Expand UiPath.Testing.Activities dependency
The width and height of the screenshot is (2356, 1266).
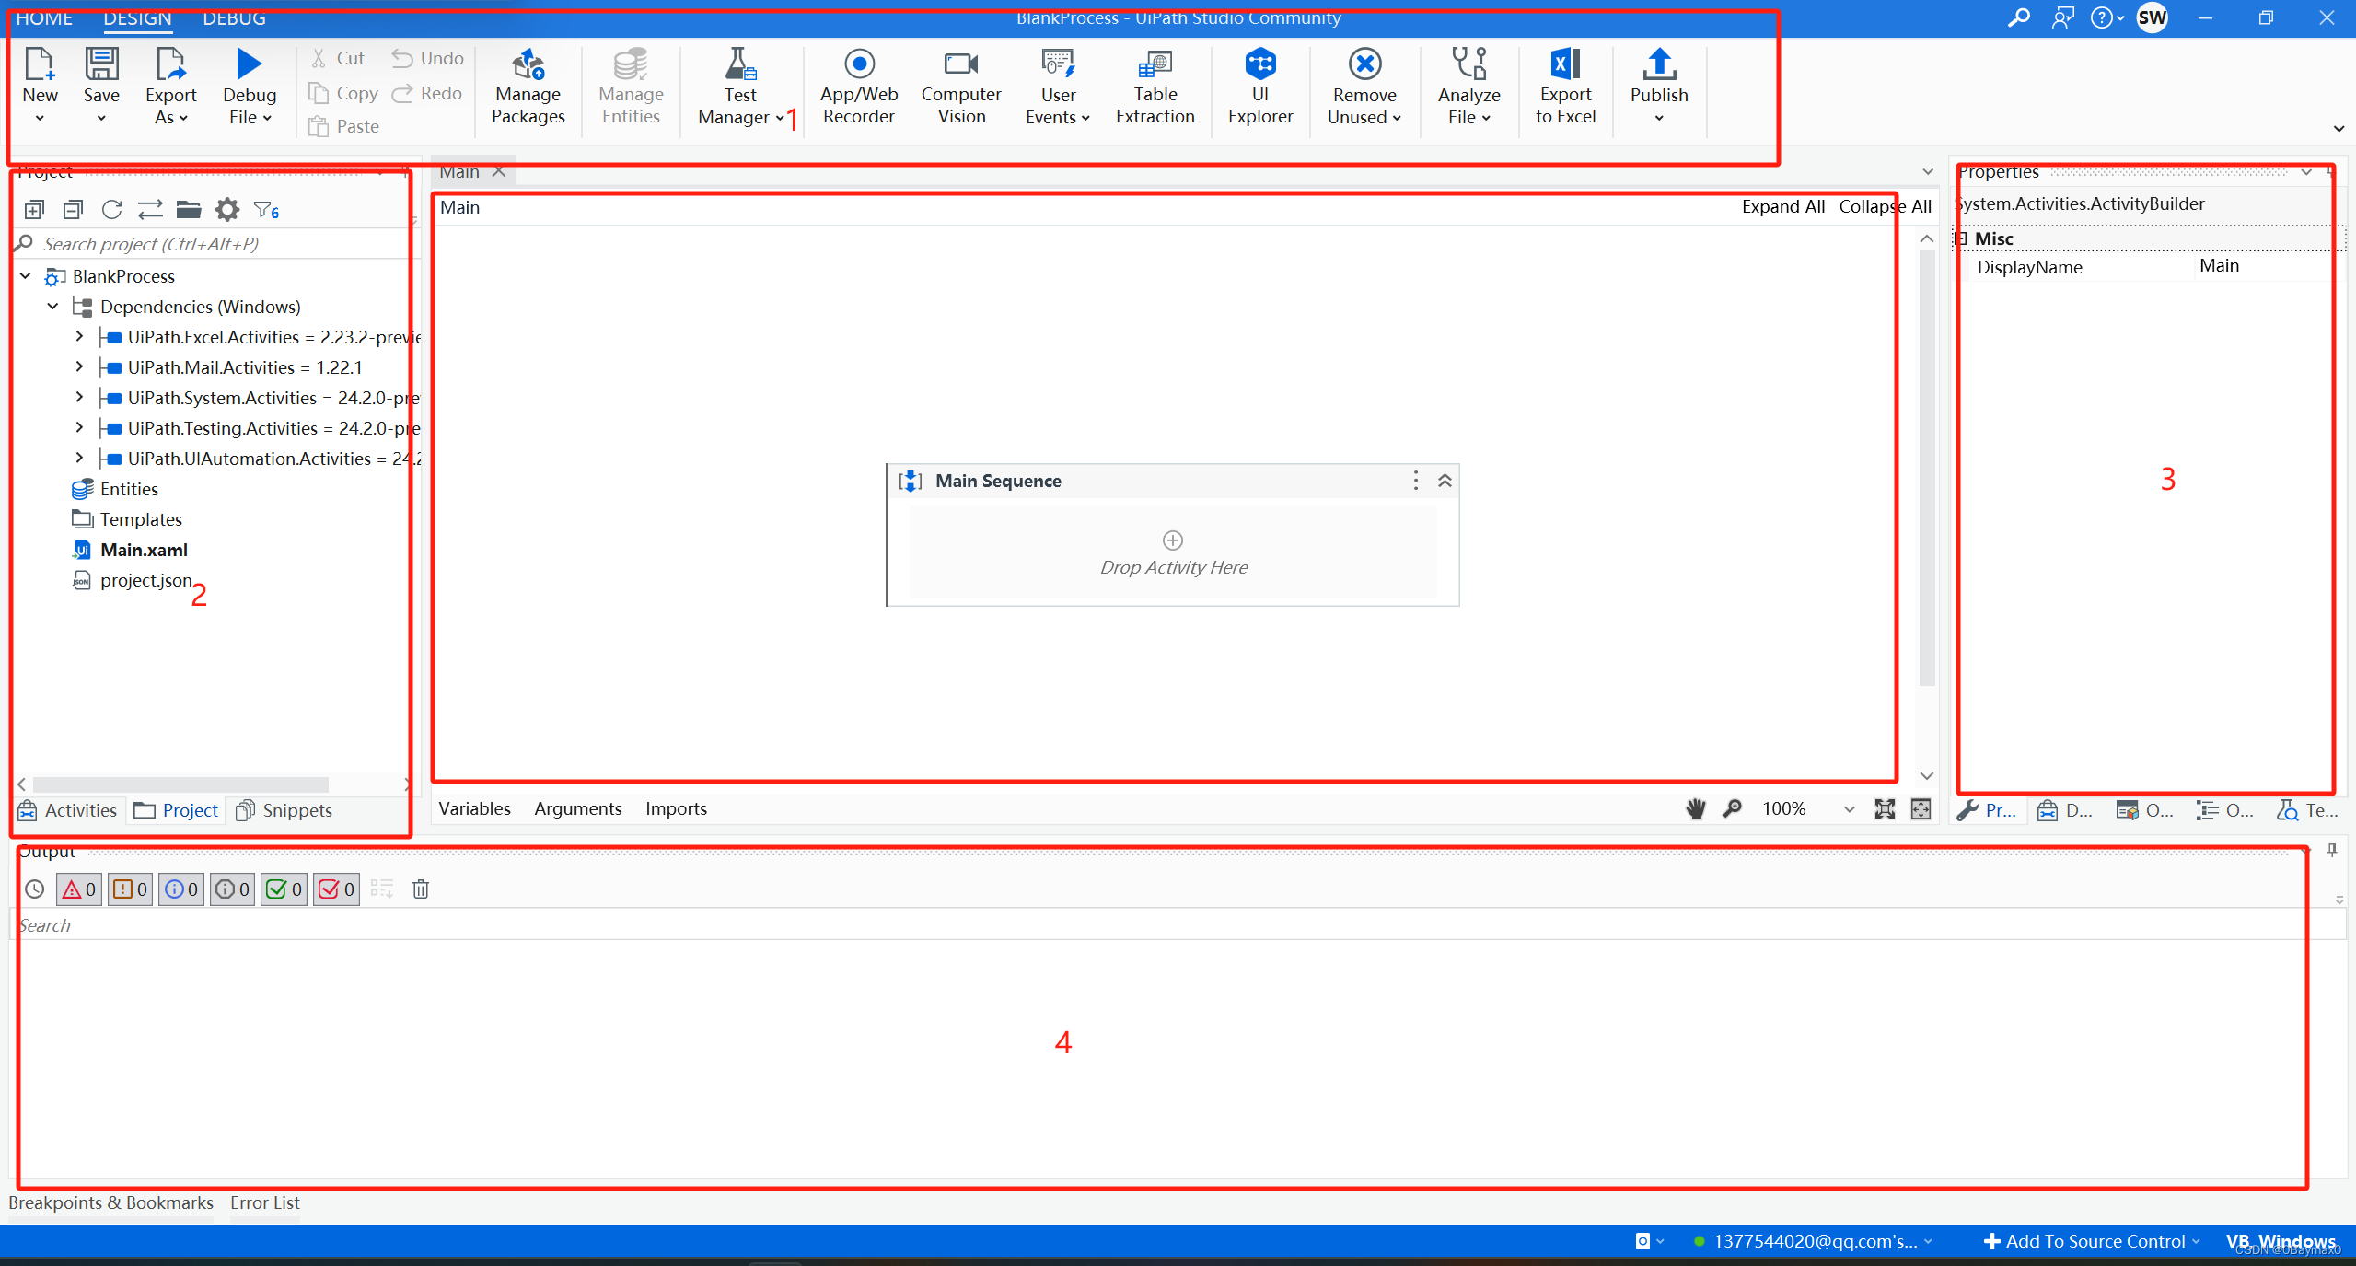tap(79, 427)
